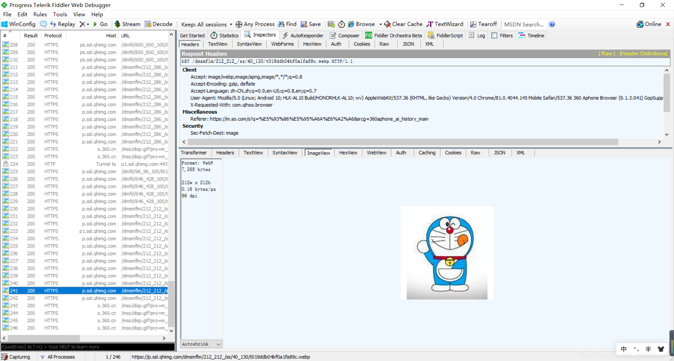Open Fiddler Orchestra Beta tab
The width and height of the screenshot is (674, 361).
point(394,35)
